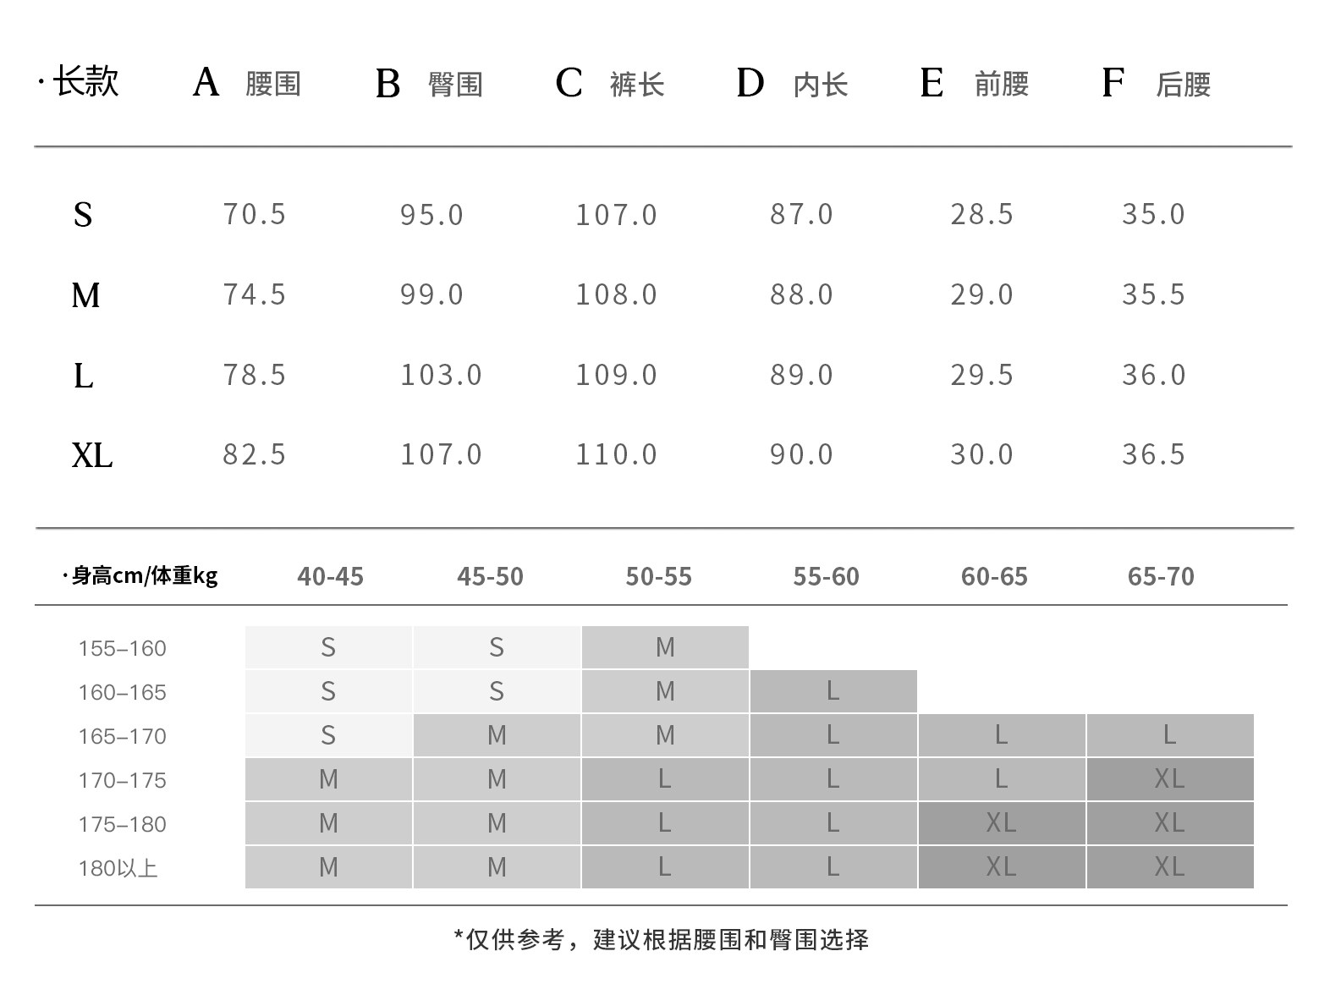Image resolution: width=1330 pixels, height=1006 pixels.
Task: Click the 103.0 hip value for size L
Action: (x=441, y=375)
